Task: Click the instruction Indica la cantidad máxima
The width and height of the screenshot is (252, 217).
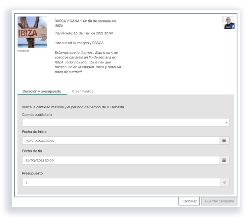Action: tap(73, 107)
